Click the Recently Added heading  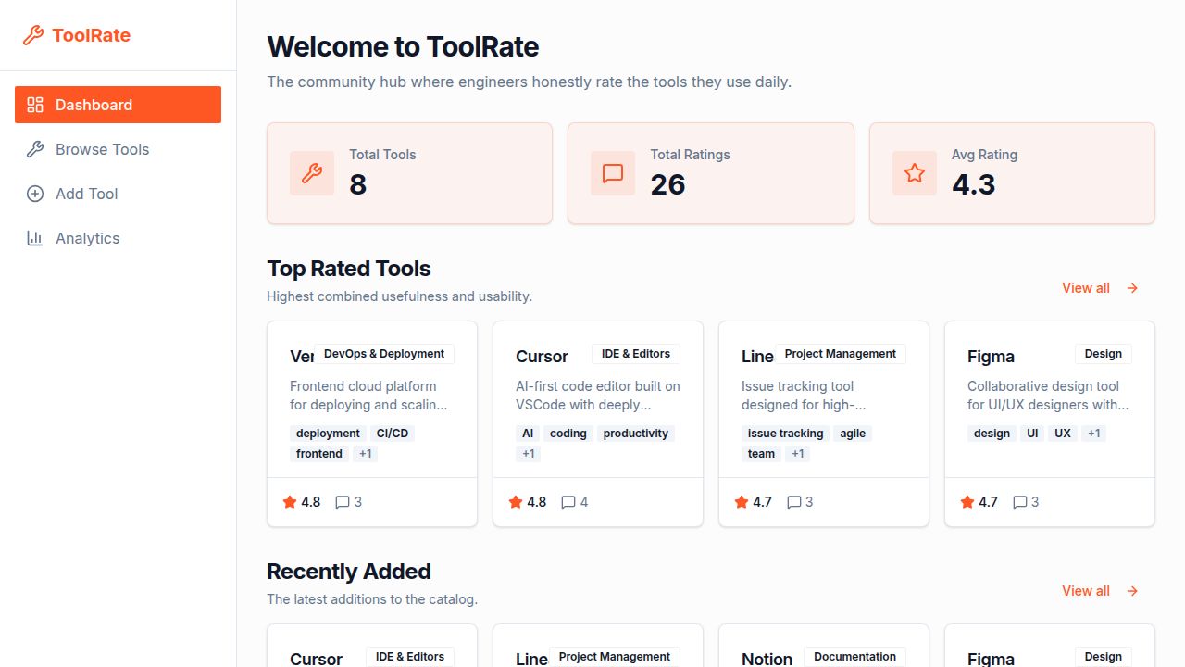[x=349, y=572]
